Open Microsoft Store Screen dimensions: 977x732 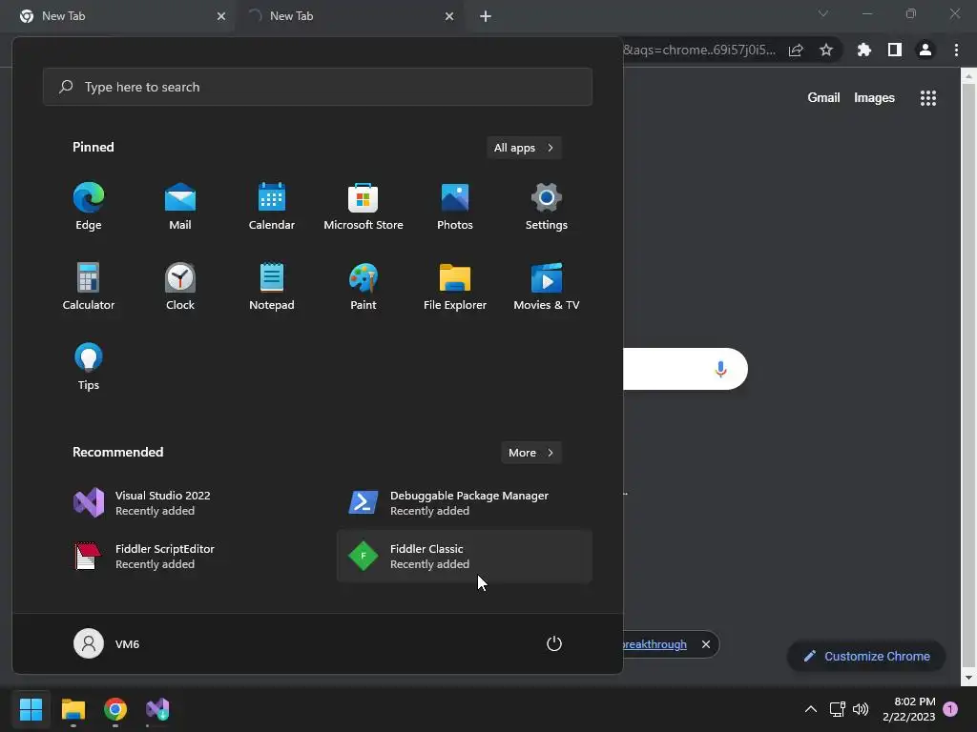[x=364, y=207]
